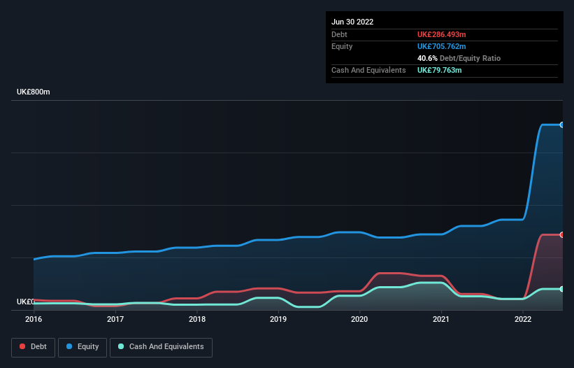
Task: Click the Jun 30 2022 tooltip date
Action: 352,22
